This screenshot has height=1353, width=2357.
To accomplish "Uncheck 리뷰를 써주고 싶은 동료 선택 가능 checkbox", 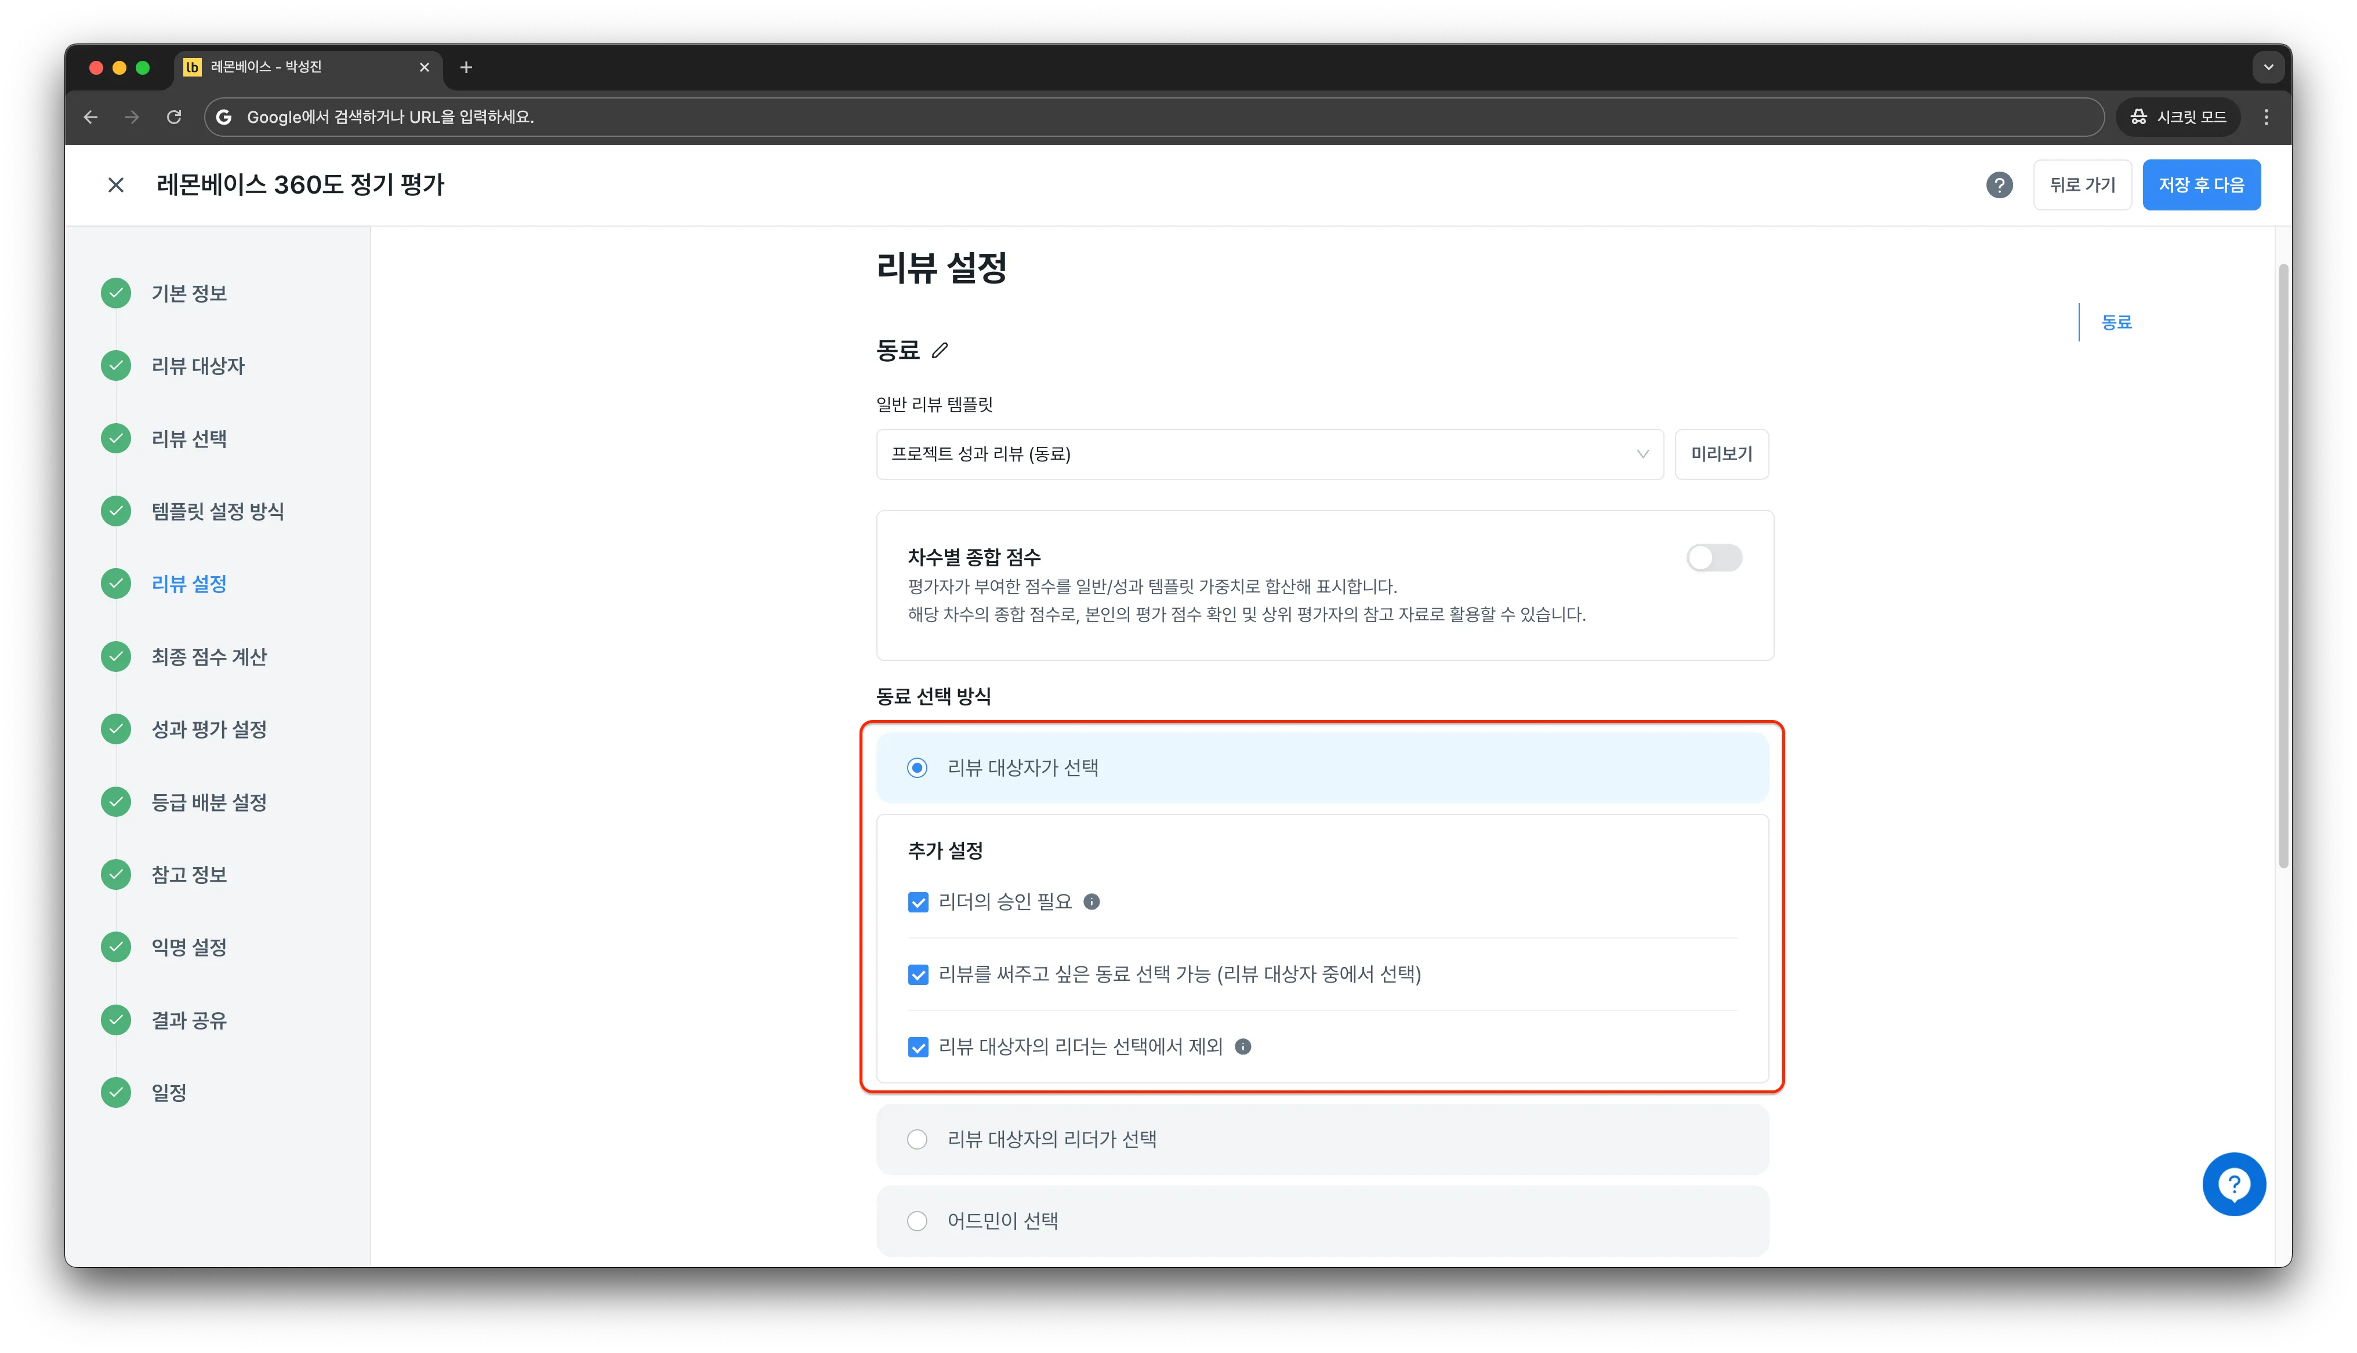I will tap(918, 975).
